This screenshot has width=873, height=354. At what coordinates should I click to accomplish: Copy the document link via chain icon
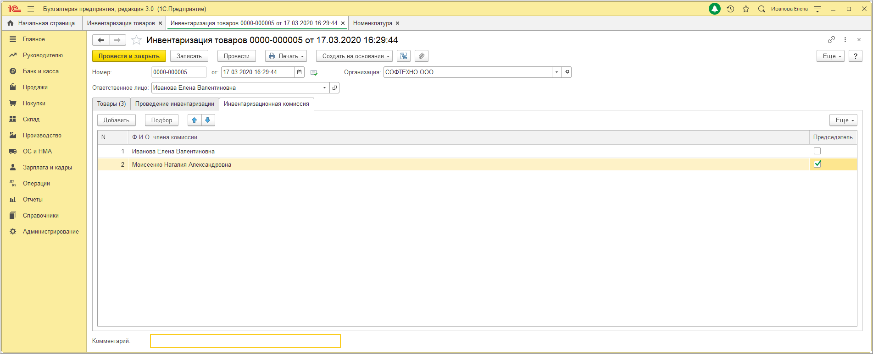[x=831, y=40]
